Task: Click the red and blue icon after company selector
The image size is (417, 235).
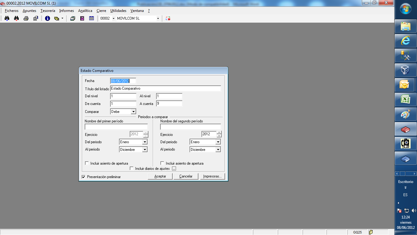Action: coord(168,18)
